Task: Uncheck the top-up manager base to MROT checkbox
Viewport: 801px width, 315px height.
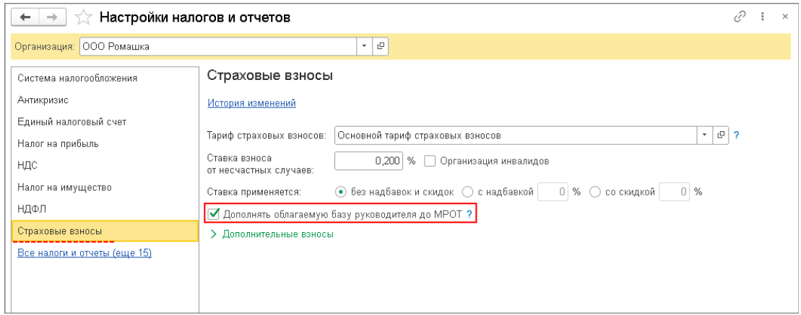Action: coord(214,214)
